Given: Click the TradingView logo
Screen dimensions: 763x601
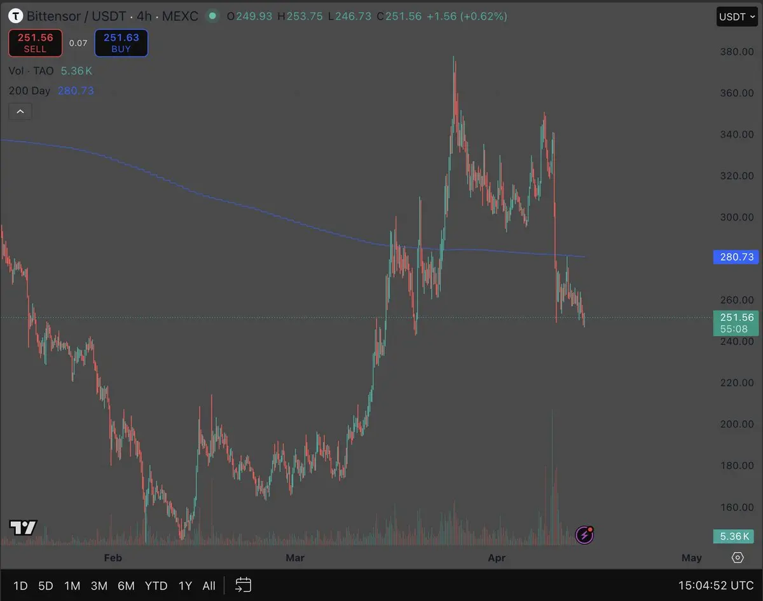Looking at the screenshot, I should pyautogui.click(x=24, y=527).
